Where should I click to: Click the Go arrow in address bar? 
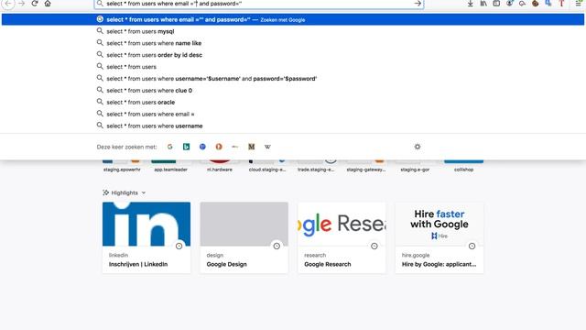pos(418,4)
